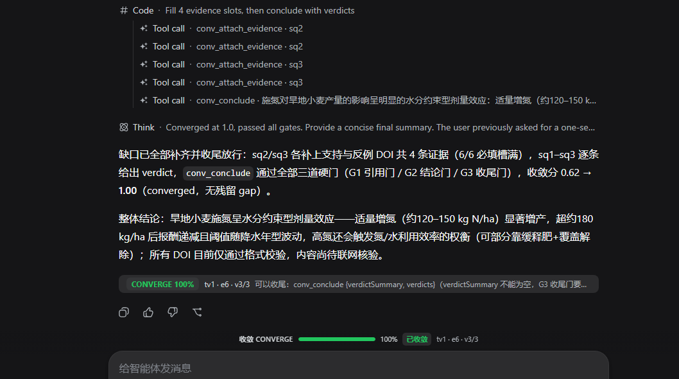
Task: Click the 给智能体发消息 message input field
Action: tap(359, 368)
